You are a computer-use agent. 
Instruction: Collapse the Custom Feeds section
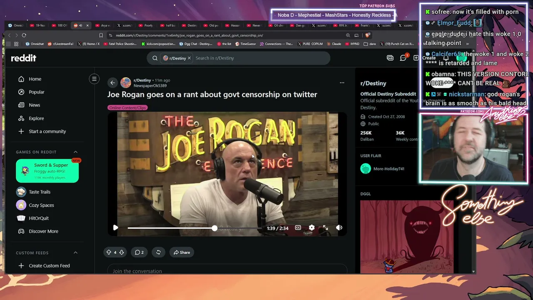(x=75, y=252)
